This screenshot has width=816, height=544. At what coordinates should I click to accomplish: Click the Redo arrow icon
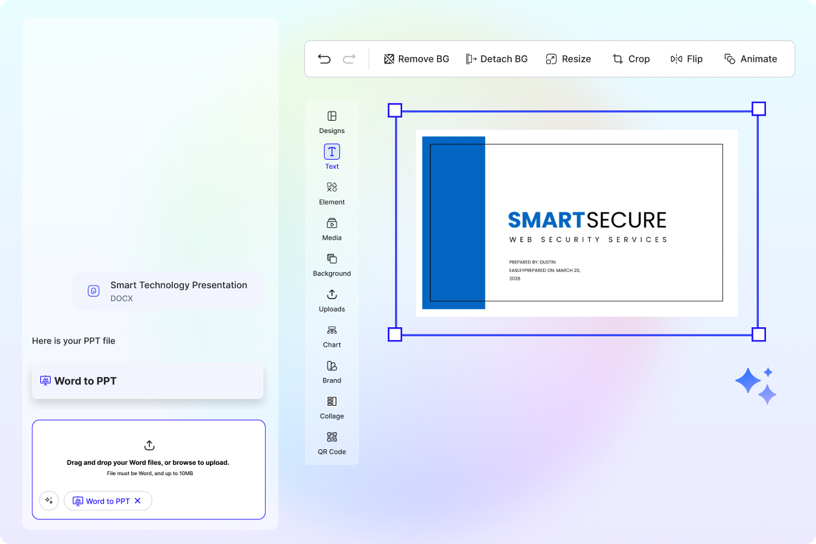point(349,59)
